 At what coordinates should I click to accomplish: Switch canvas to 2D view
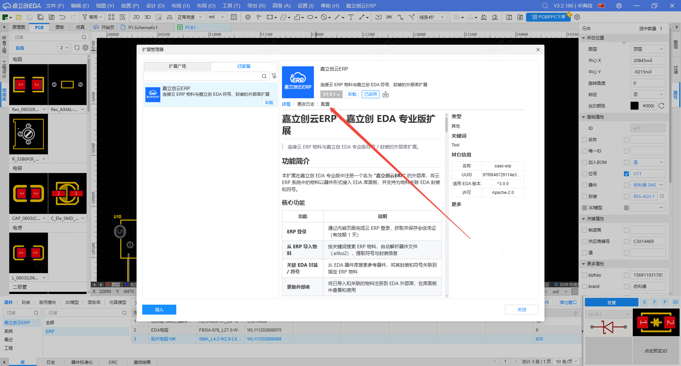[x=136, y=17]
